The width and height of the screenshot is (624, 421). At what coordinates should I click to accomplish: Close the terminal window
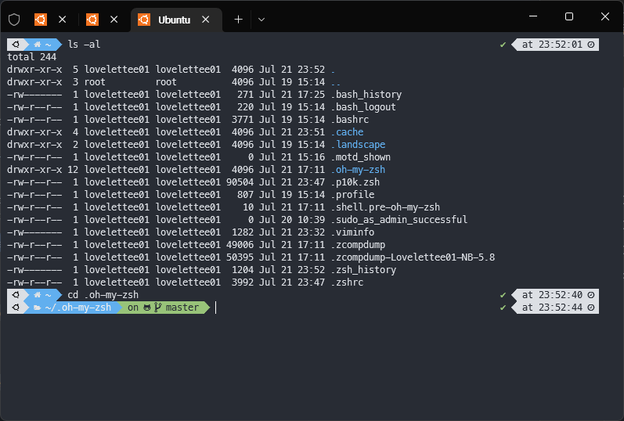tap(605, 16)
